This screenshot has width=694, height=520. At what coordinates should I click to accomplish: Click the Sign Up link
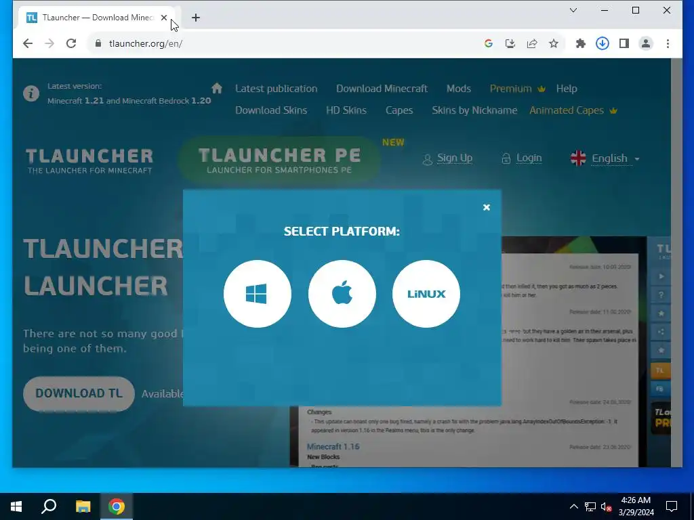click(x=447, y=158)
